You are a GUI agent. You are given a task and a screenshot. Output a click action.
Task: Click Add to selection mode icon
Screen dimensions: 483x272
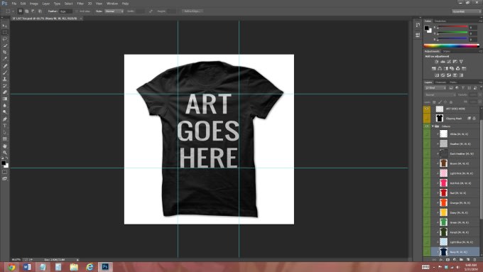[x=27, y=11]
